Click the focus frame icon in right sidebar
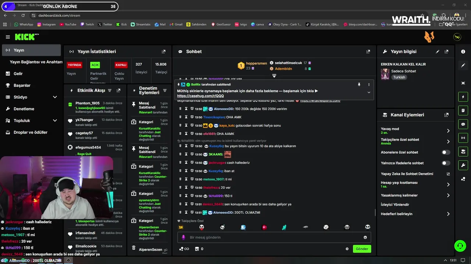Screen dimensions: 471x264 click(463, 83)
